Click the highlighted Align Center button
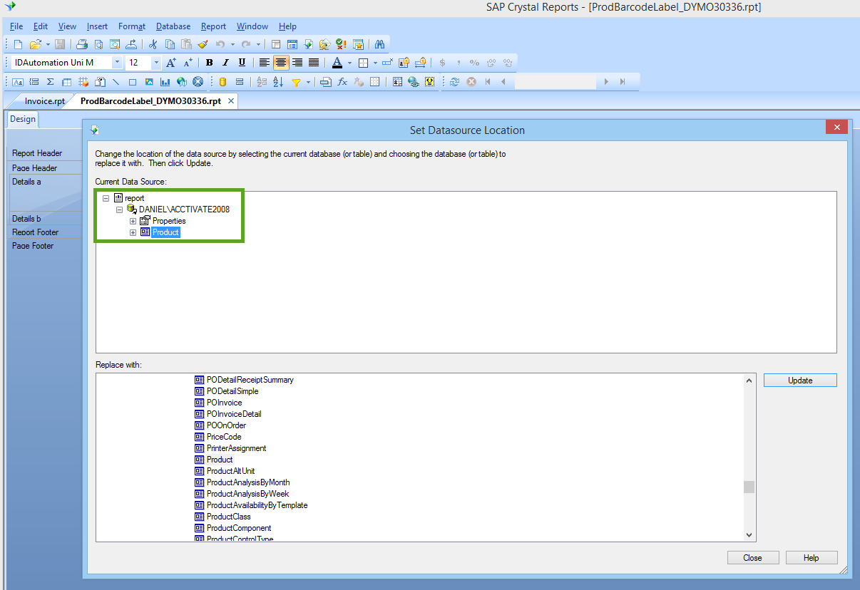Viewport: 860px width, 590px height. pyautogui.click(x=281, y=63)
